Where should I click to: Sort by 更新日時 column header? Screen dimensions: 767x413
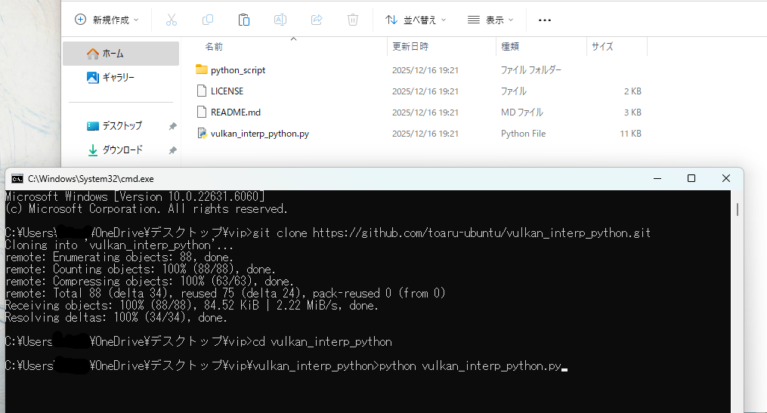click(411, 46)
